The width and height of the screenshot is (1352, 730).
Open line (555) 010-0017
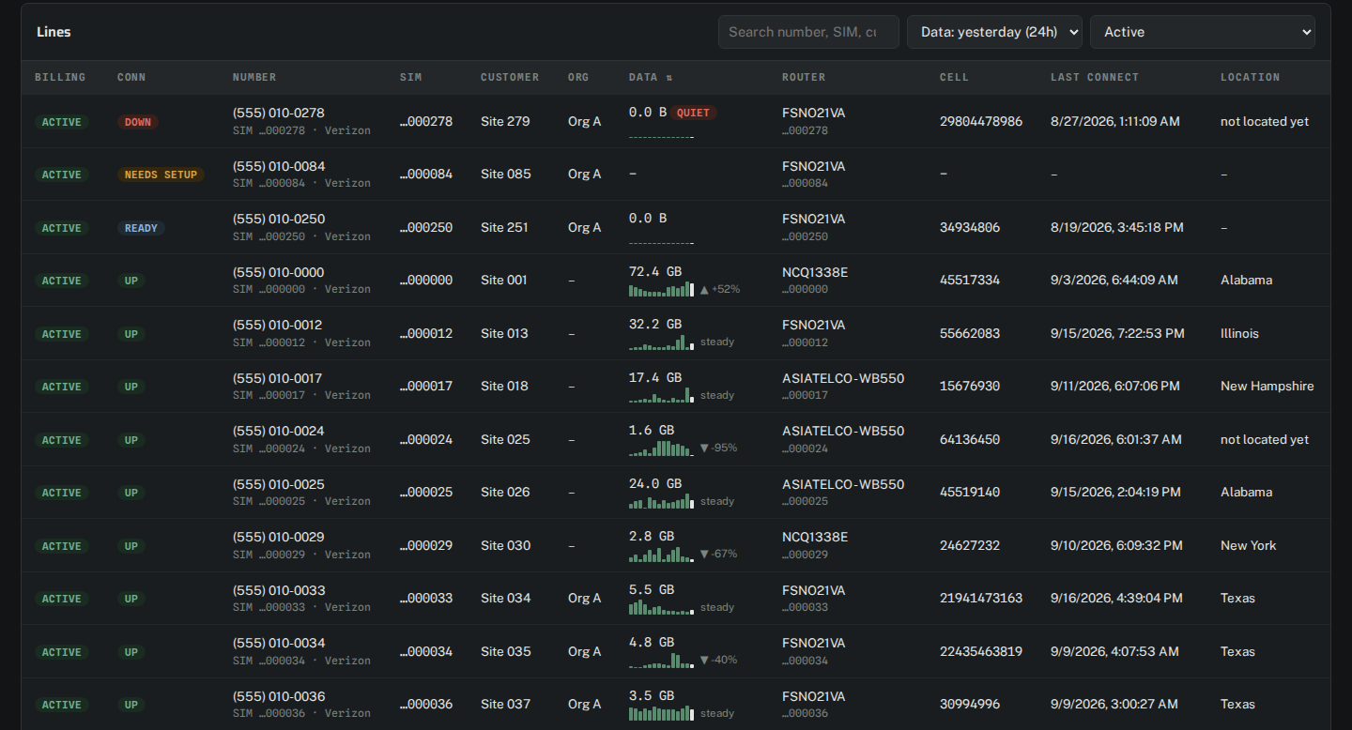coord(278,378)
